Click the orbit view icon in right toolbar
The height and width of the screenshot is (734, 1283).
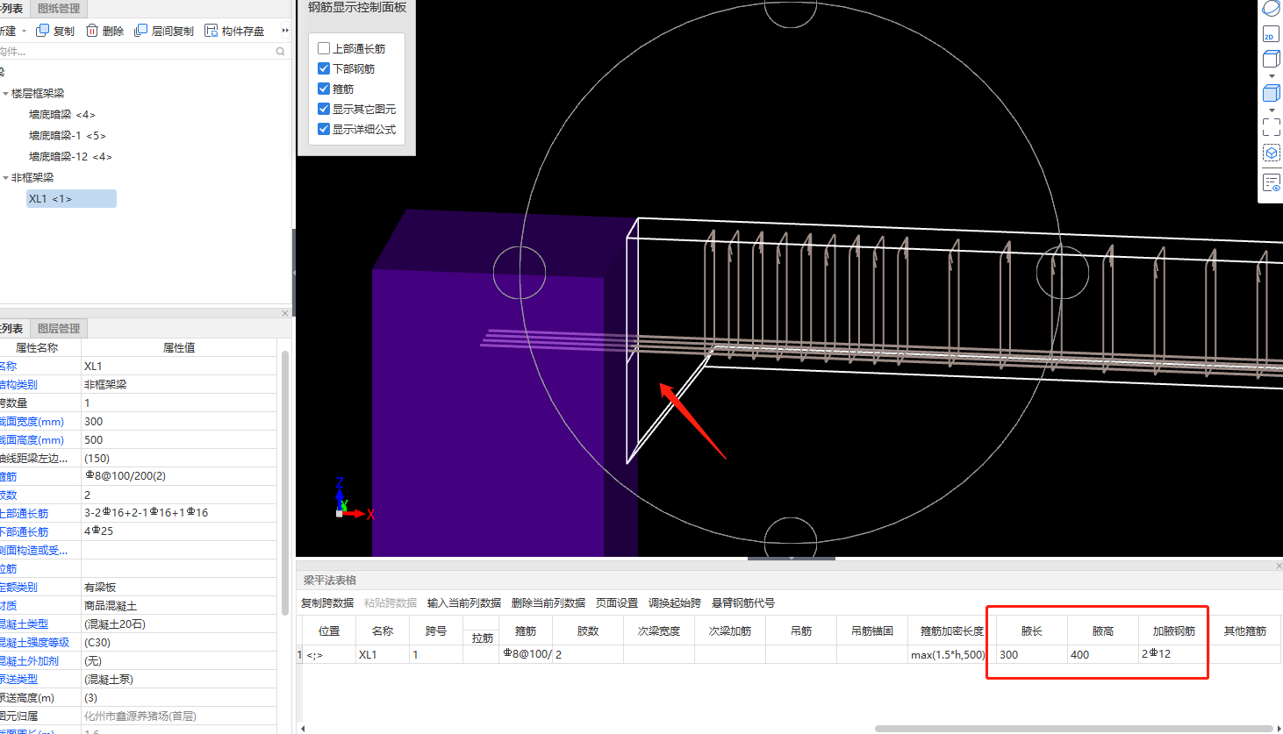click(x=1272, y=9)
